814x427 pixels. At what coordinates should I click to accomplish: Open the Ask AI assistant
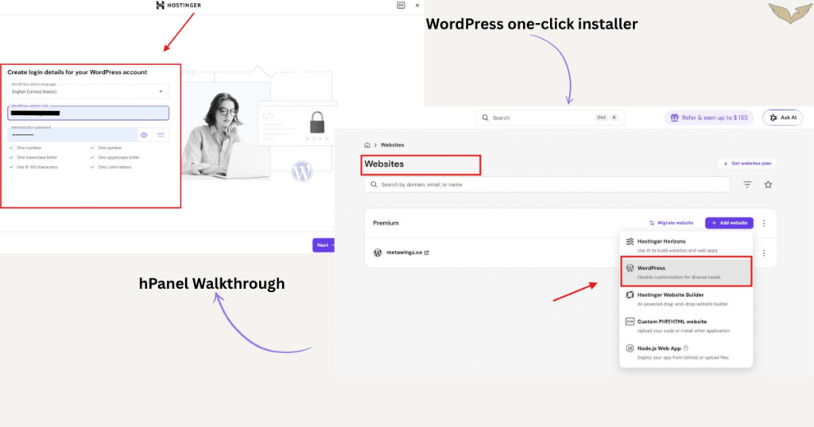[x=782, y=117]
